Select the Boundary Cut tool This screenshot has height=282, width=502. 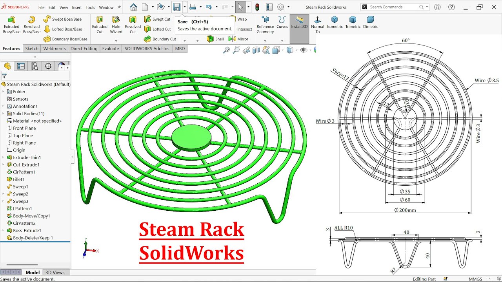160,39
